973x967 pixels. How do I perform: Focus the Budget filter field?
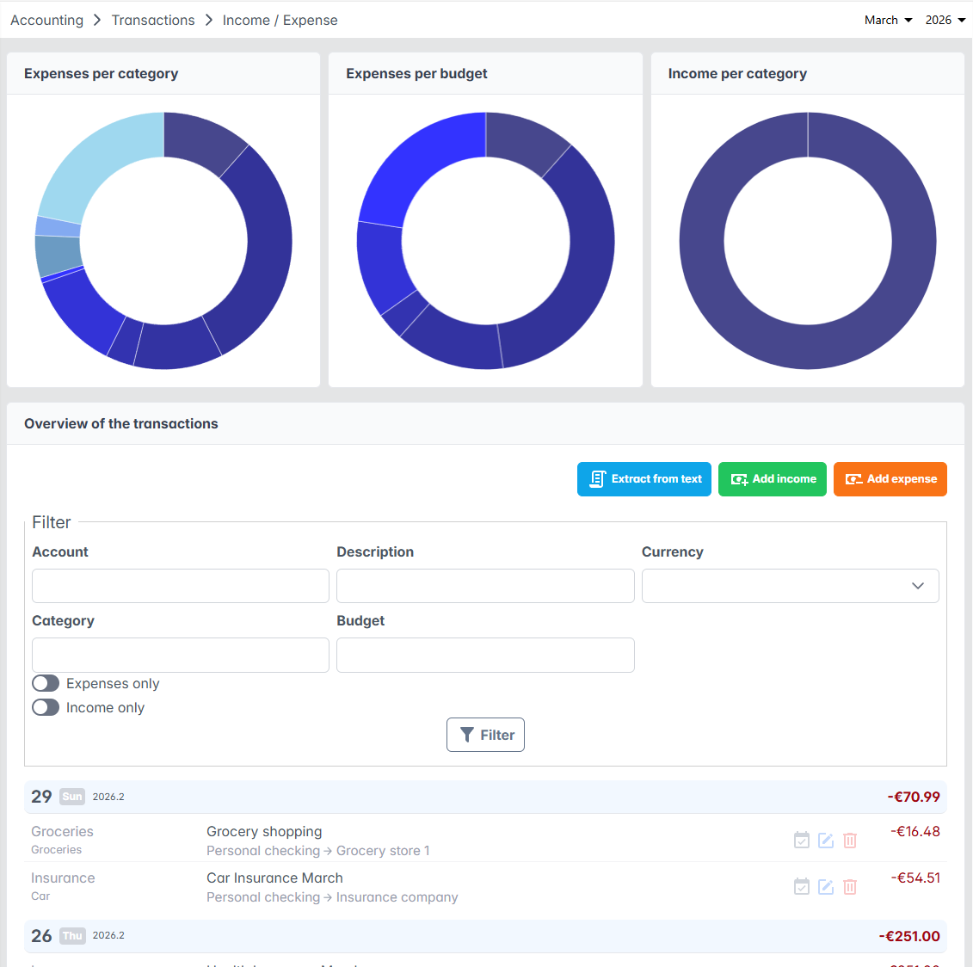coord(485,655)
